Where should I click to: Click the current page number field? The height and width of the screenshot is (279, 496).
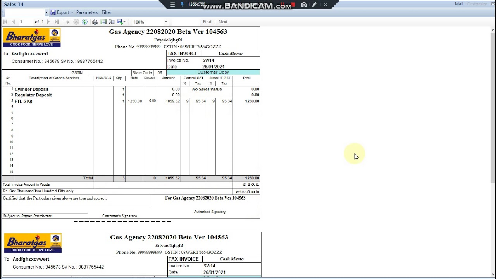point(26,22)
